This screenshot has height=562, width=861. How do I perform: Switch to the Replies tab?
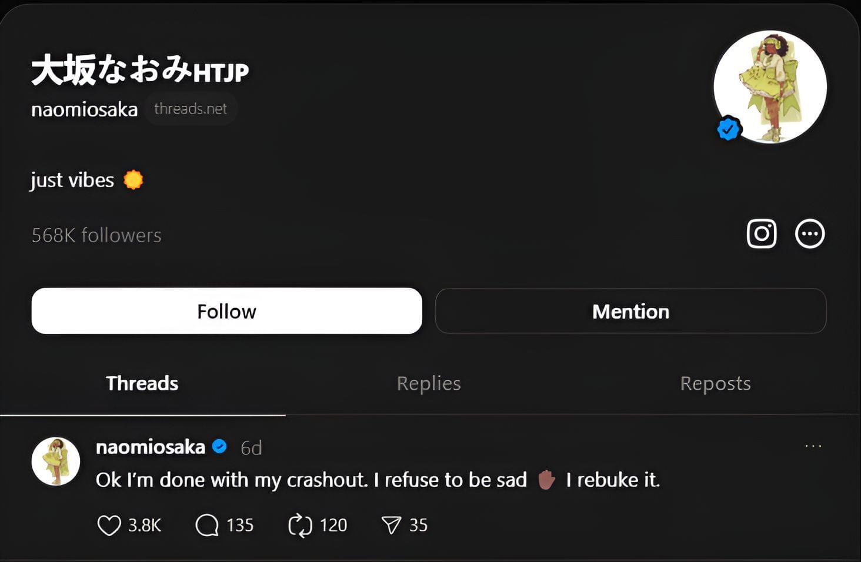[x=429, y=383]
